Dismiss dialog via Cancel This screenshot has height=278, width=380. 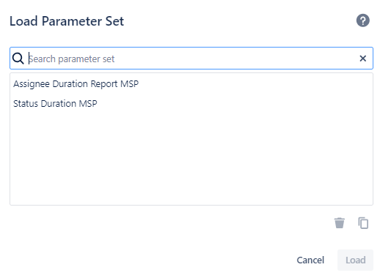pos(310,260)
